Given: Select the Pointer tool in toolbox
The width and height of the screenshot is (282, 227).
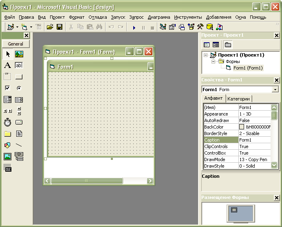Looking at the screenshot, I should [x=8, y=54].
